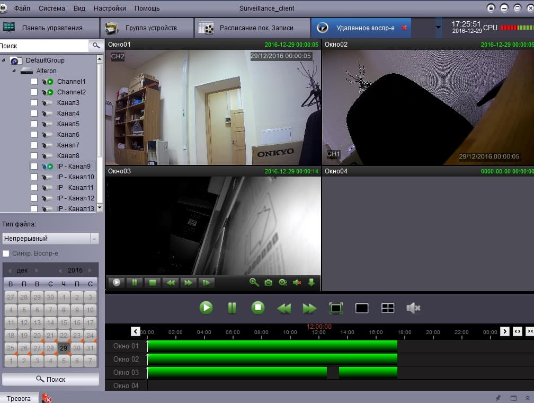Image resolution: width=534 pixels, height=403 pixels.
Task: Take snapshot with Окно03 camera icon
Action: click(x=269, y=283)
